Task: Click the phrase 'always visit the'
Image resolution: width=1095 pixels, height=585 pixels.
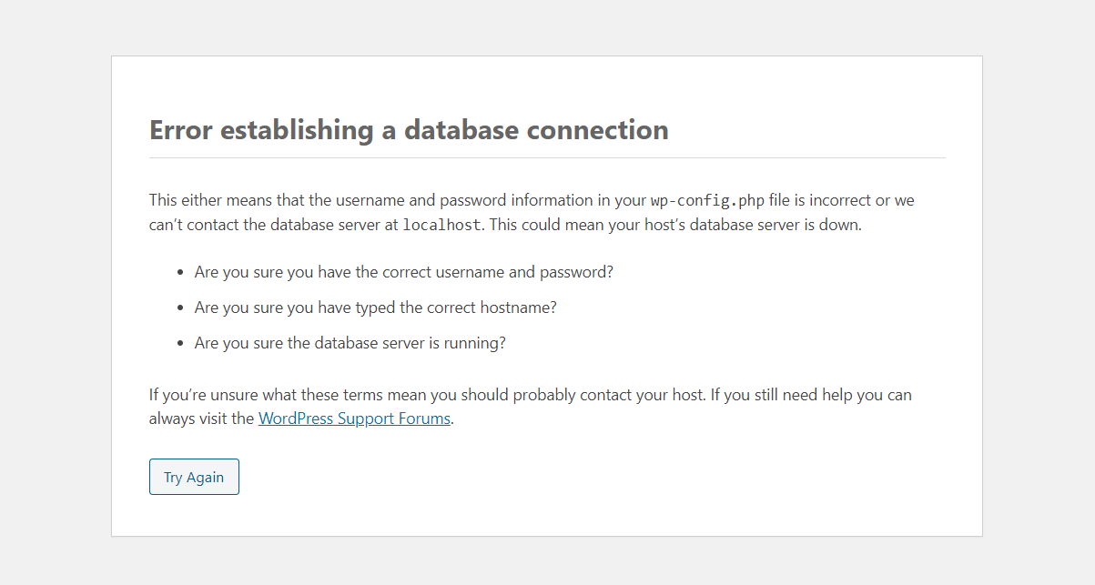Action: point(201,419)
